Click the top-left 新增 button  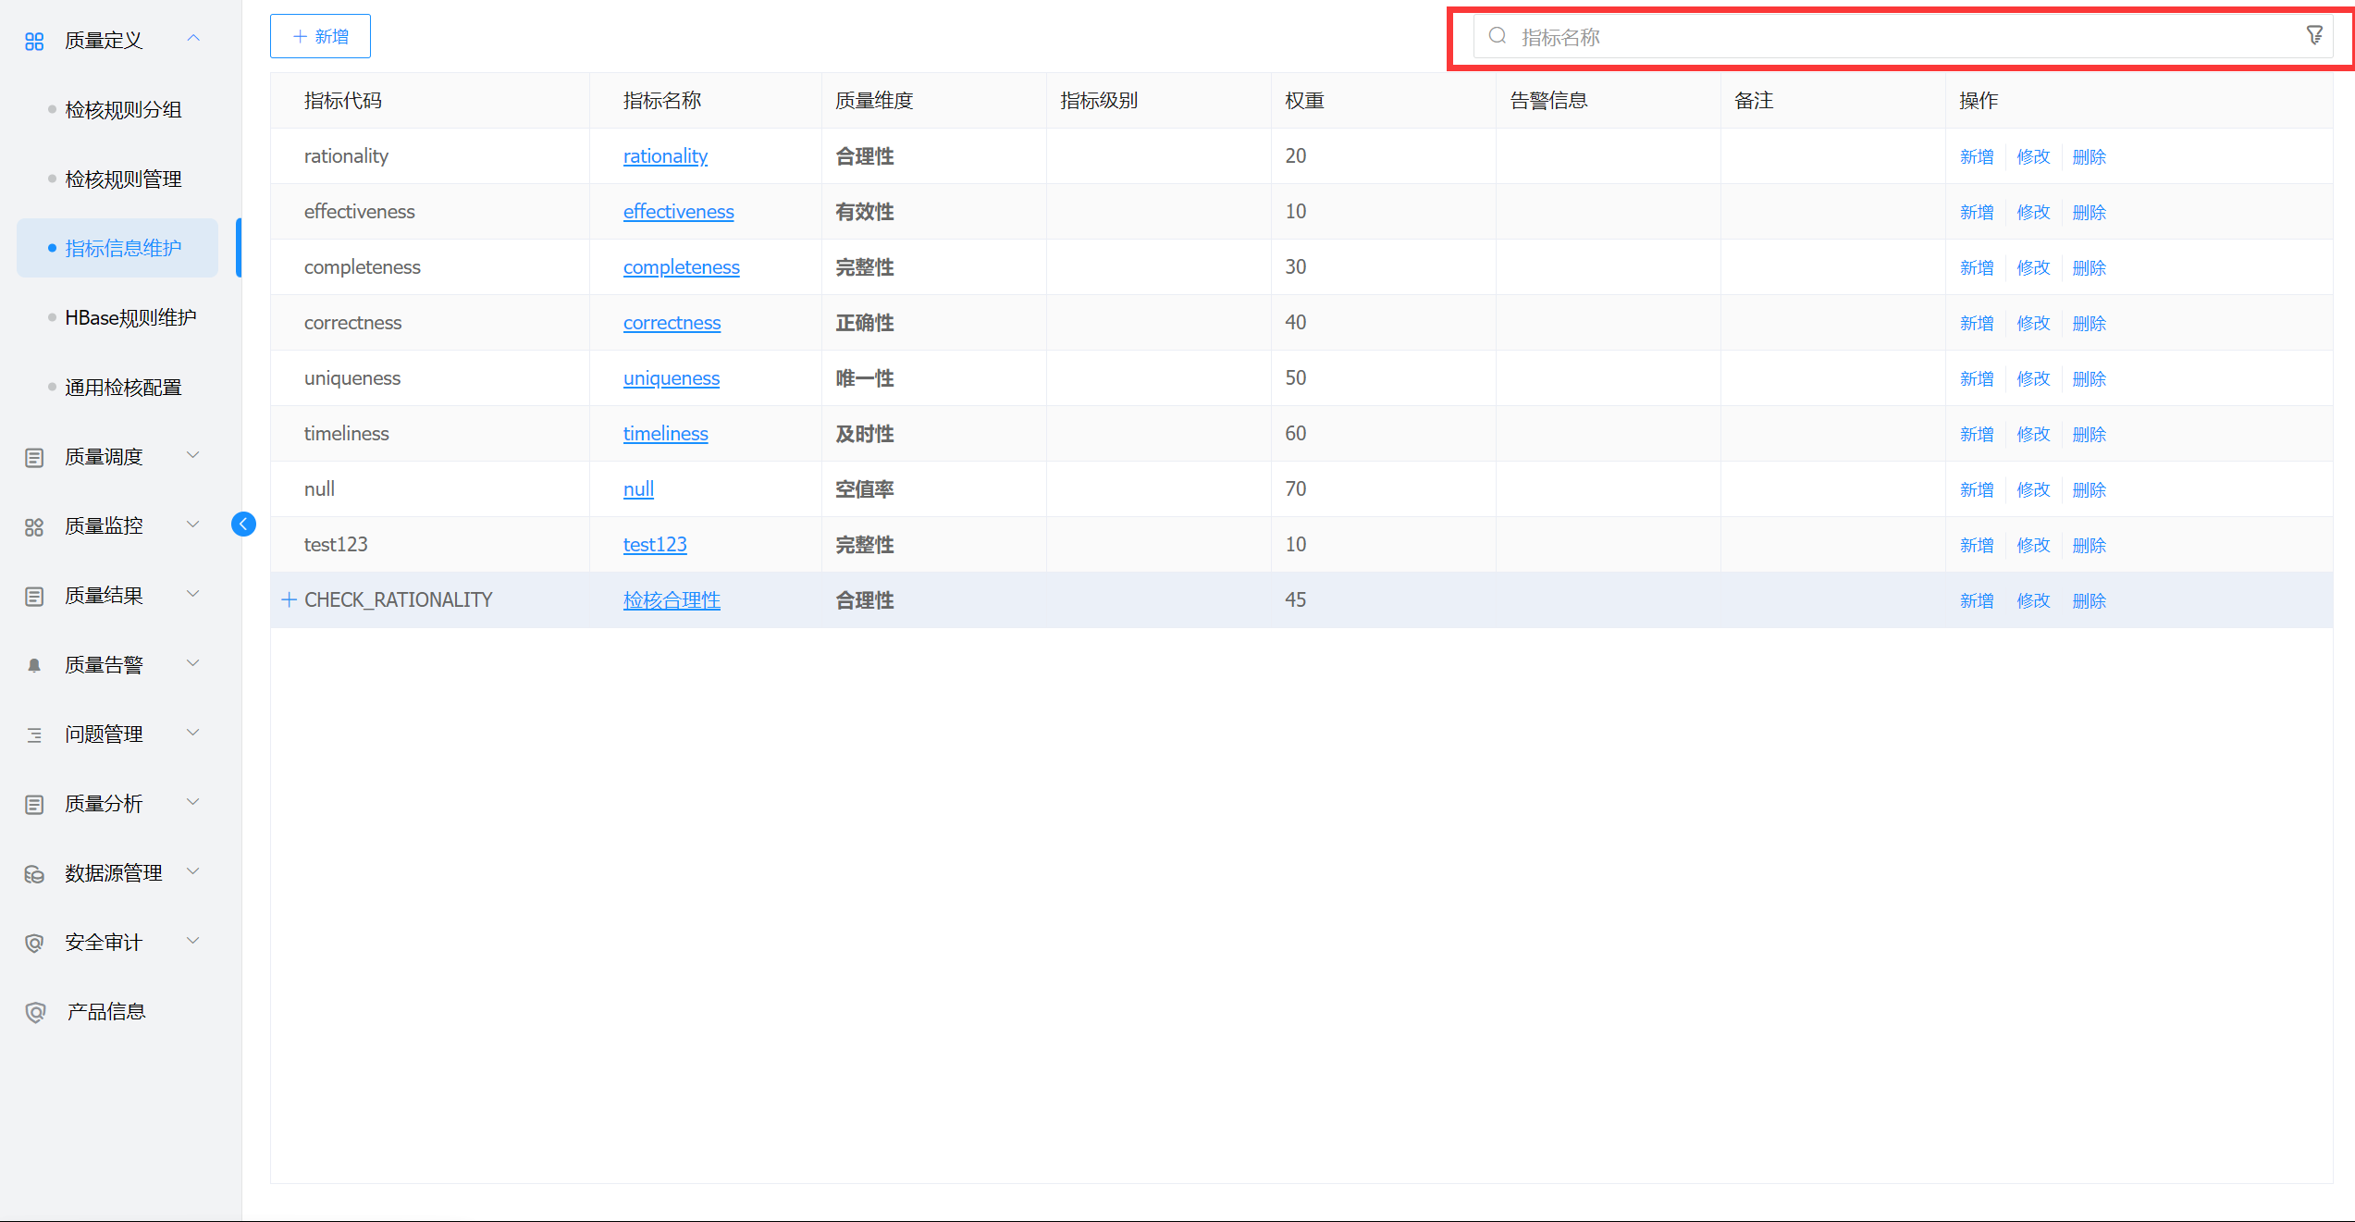320,36
